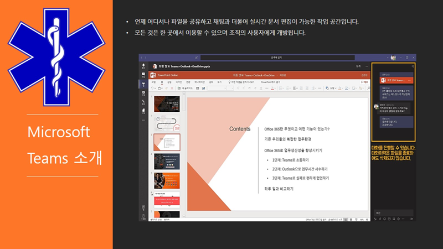Expand the numbering list dropdown
443x249 pixels.
[290, 89]
